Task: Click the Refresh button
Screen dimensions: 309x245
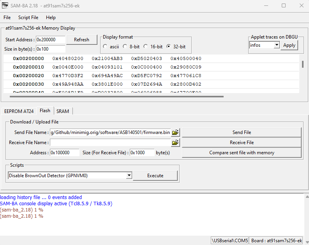Action: coord(81,40)
